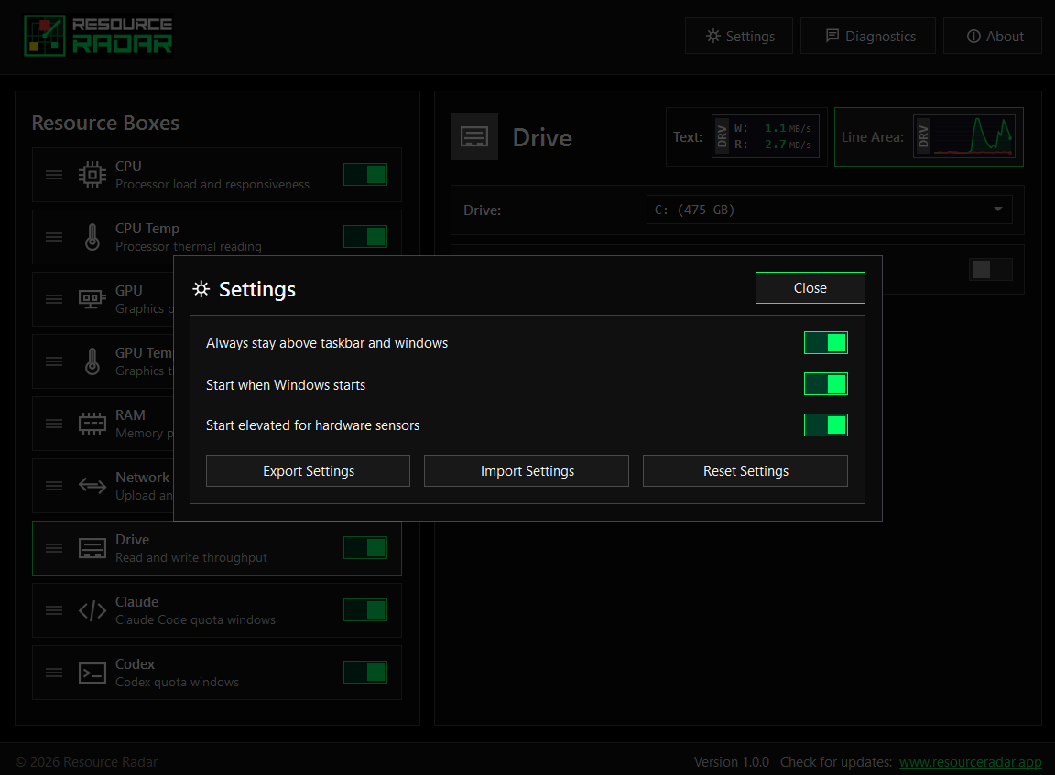Open the Settings menu in the header

[739, 36]
